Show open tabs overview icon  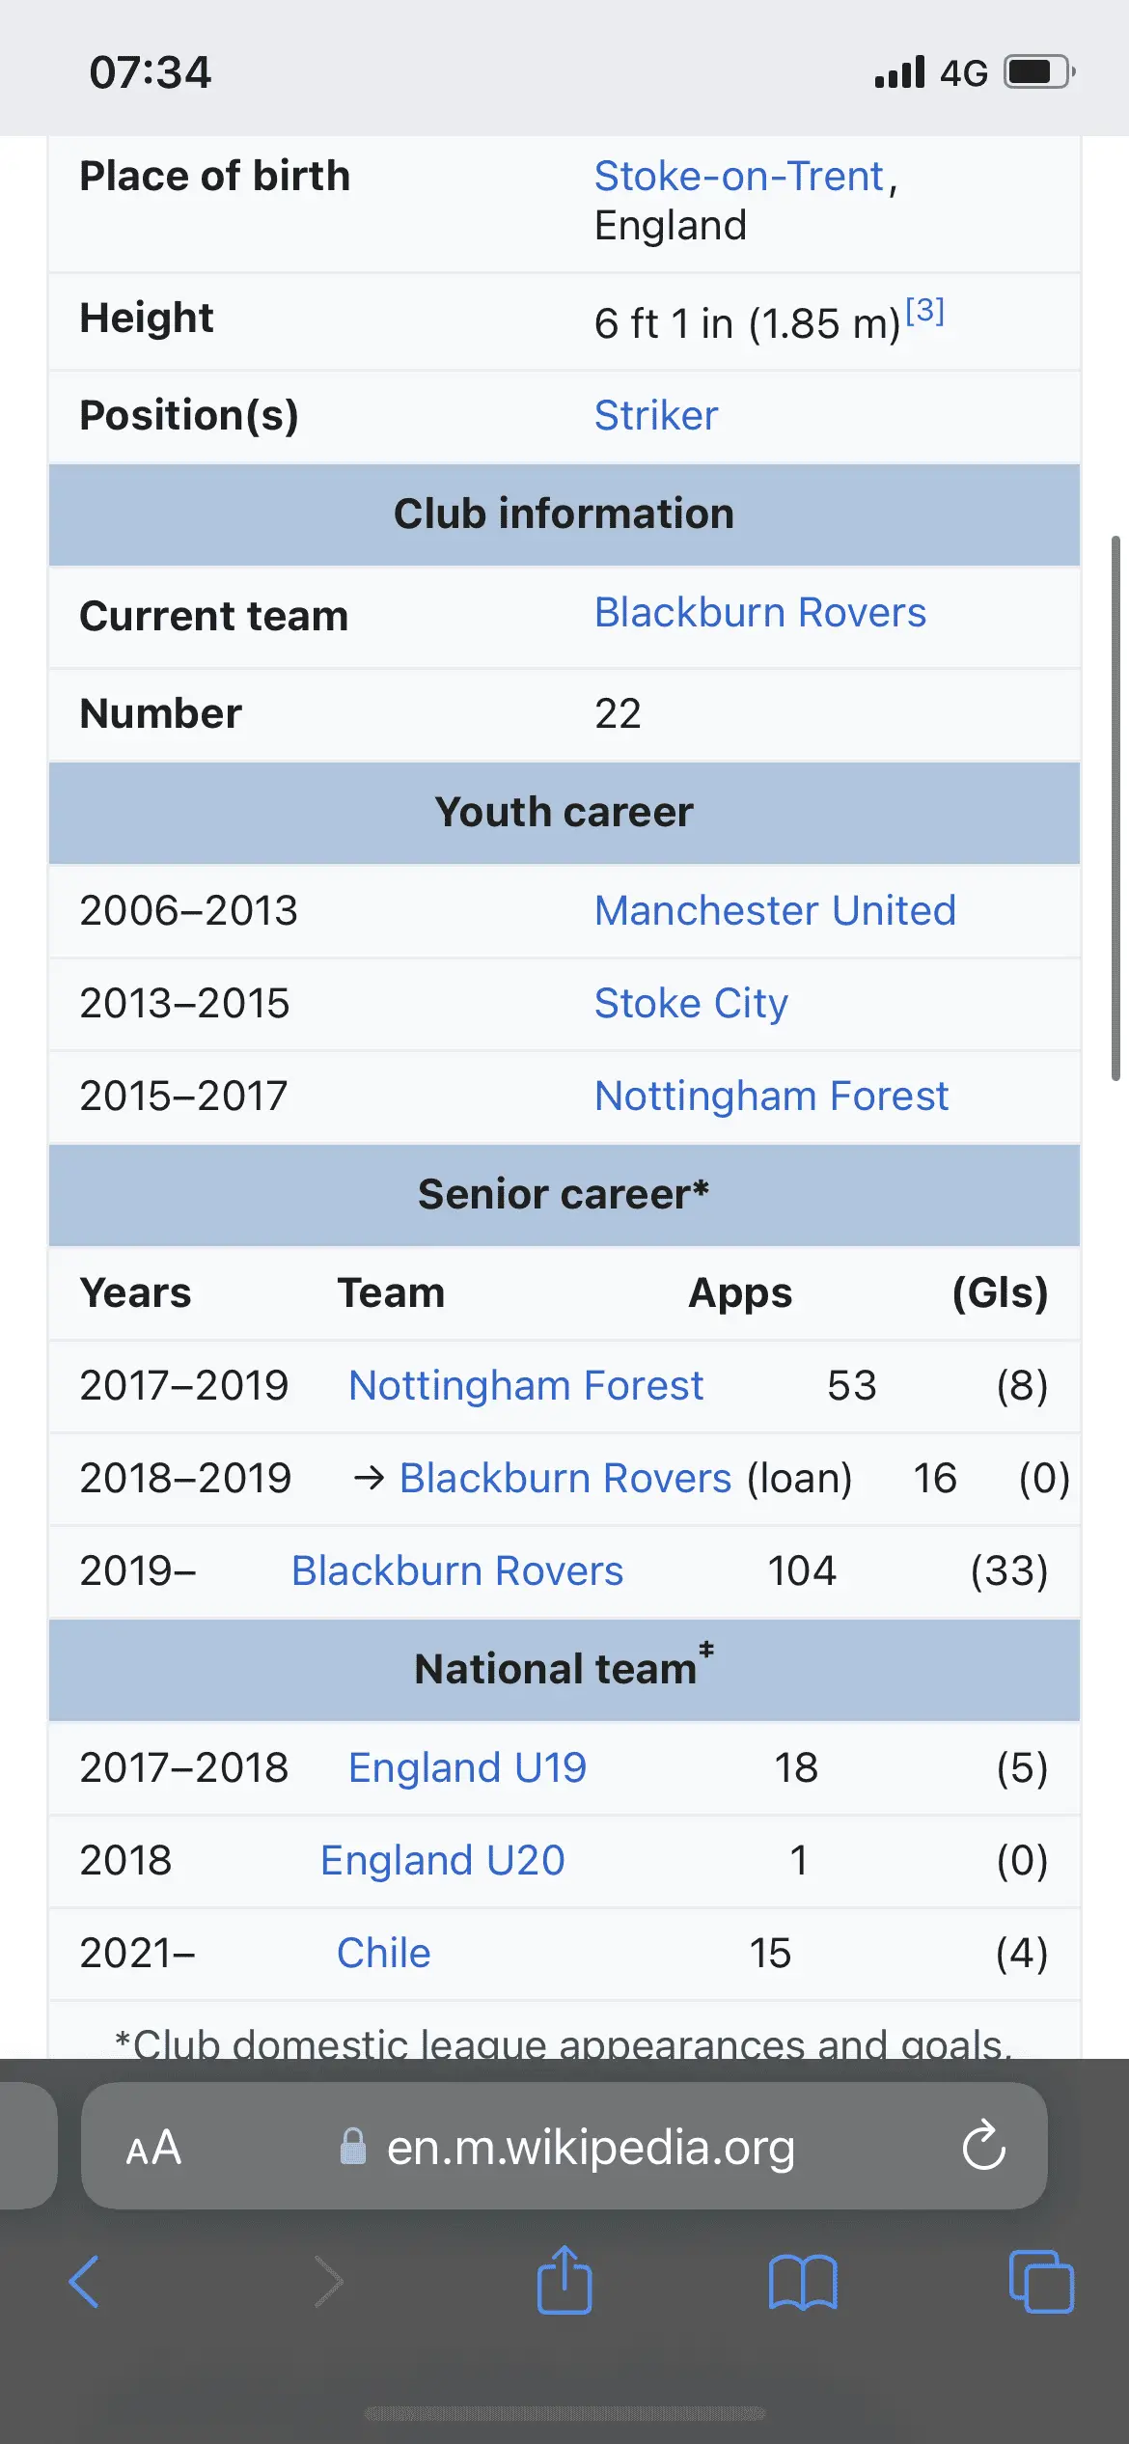tap(1040, 2282)
